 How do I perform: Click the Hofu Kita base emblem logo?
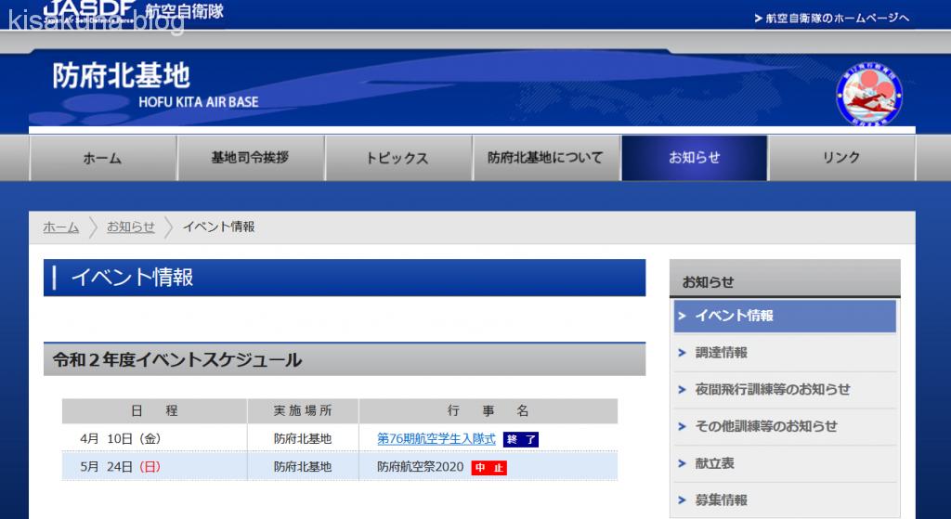[870, 94]
